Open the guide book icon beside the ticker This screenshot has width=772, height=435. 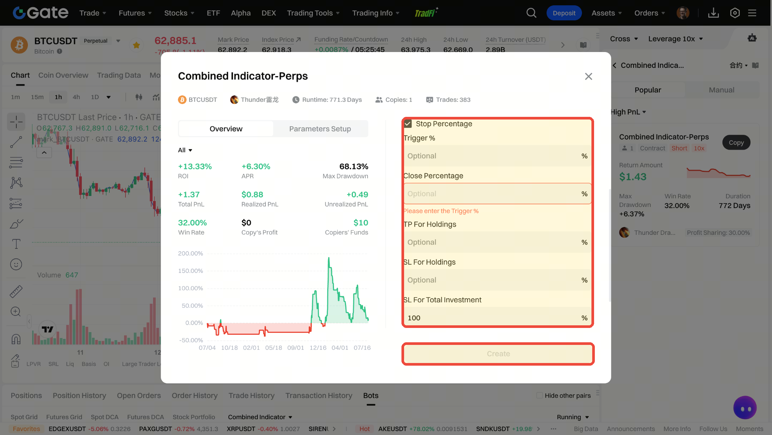click(583, 45)
